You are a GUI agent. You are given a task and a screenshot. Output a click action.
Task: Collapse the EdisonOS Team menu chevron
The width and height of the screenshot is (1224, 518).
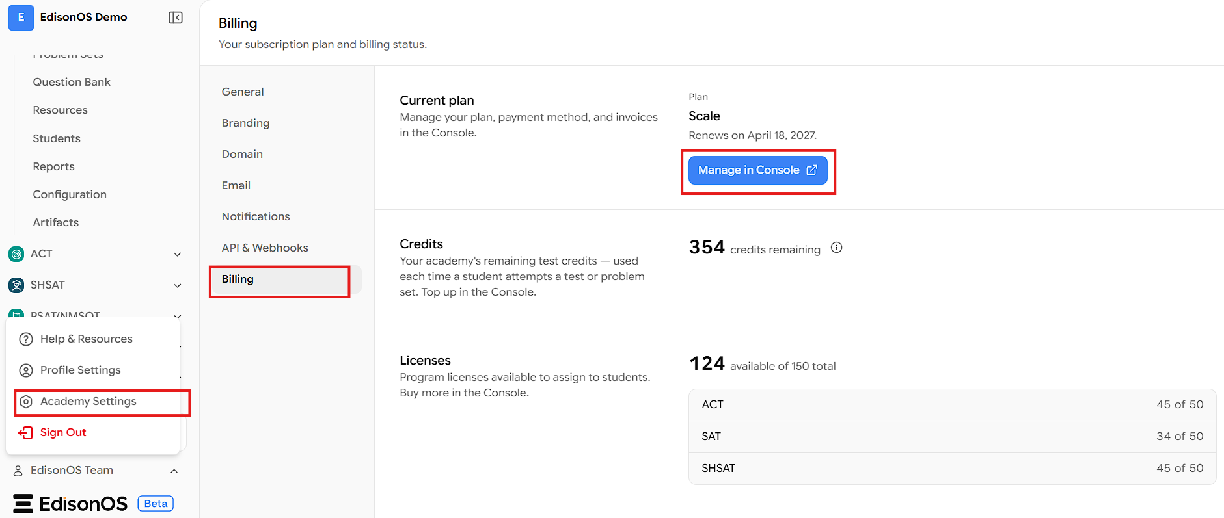click(174, 471)
